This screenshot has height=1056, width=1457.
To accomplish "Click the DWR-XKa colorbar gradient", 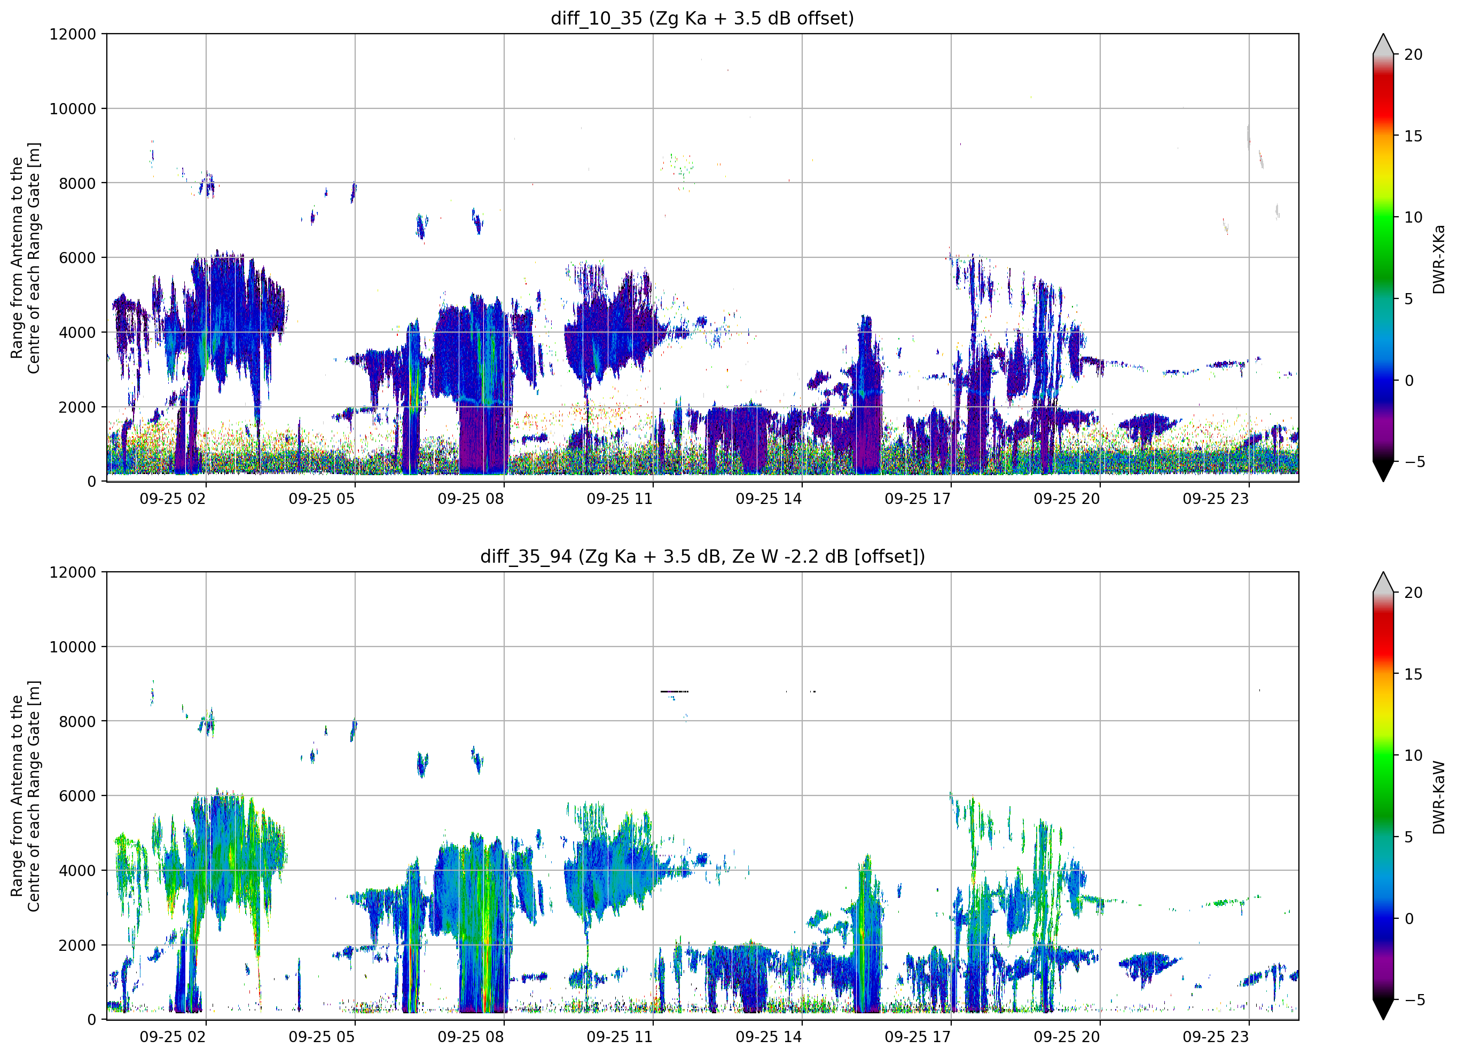I will click(x=1383, y=257).
